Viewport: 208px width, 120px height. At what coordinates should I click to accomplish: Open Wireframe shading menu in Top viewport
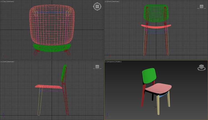(10, 1)
